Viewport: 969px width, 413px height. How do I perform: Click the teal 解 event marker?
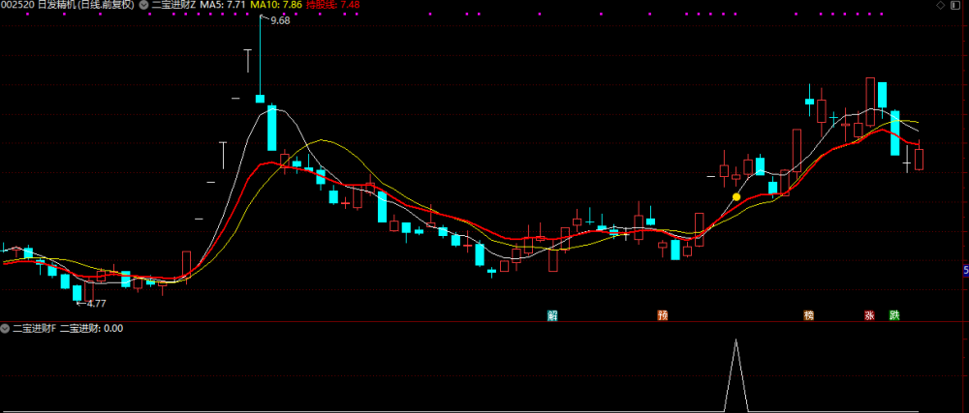click(x=552, y=315)
